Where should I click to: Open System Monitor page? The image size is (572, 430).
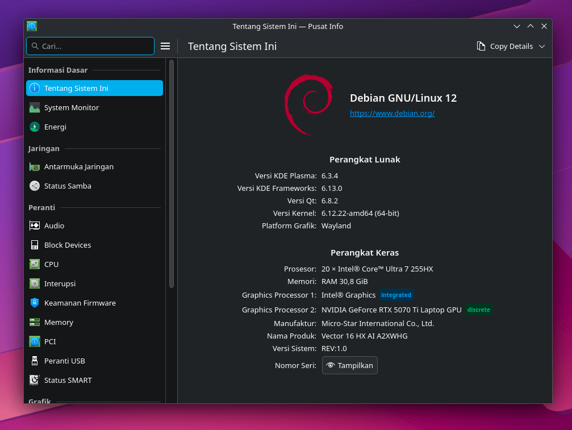(94, 107)
